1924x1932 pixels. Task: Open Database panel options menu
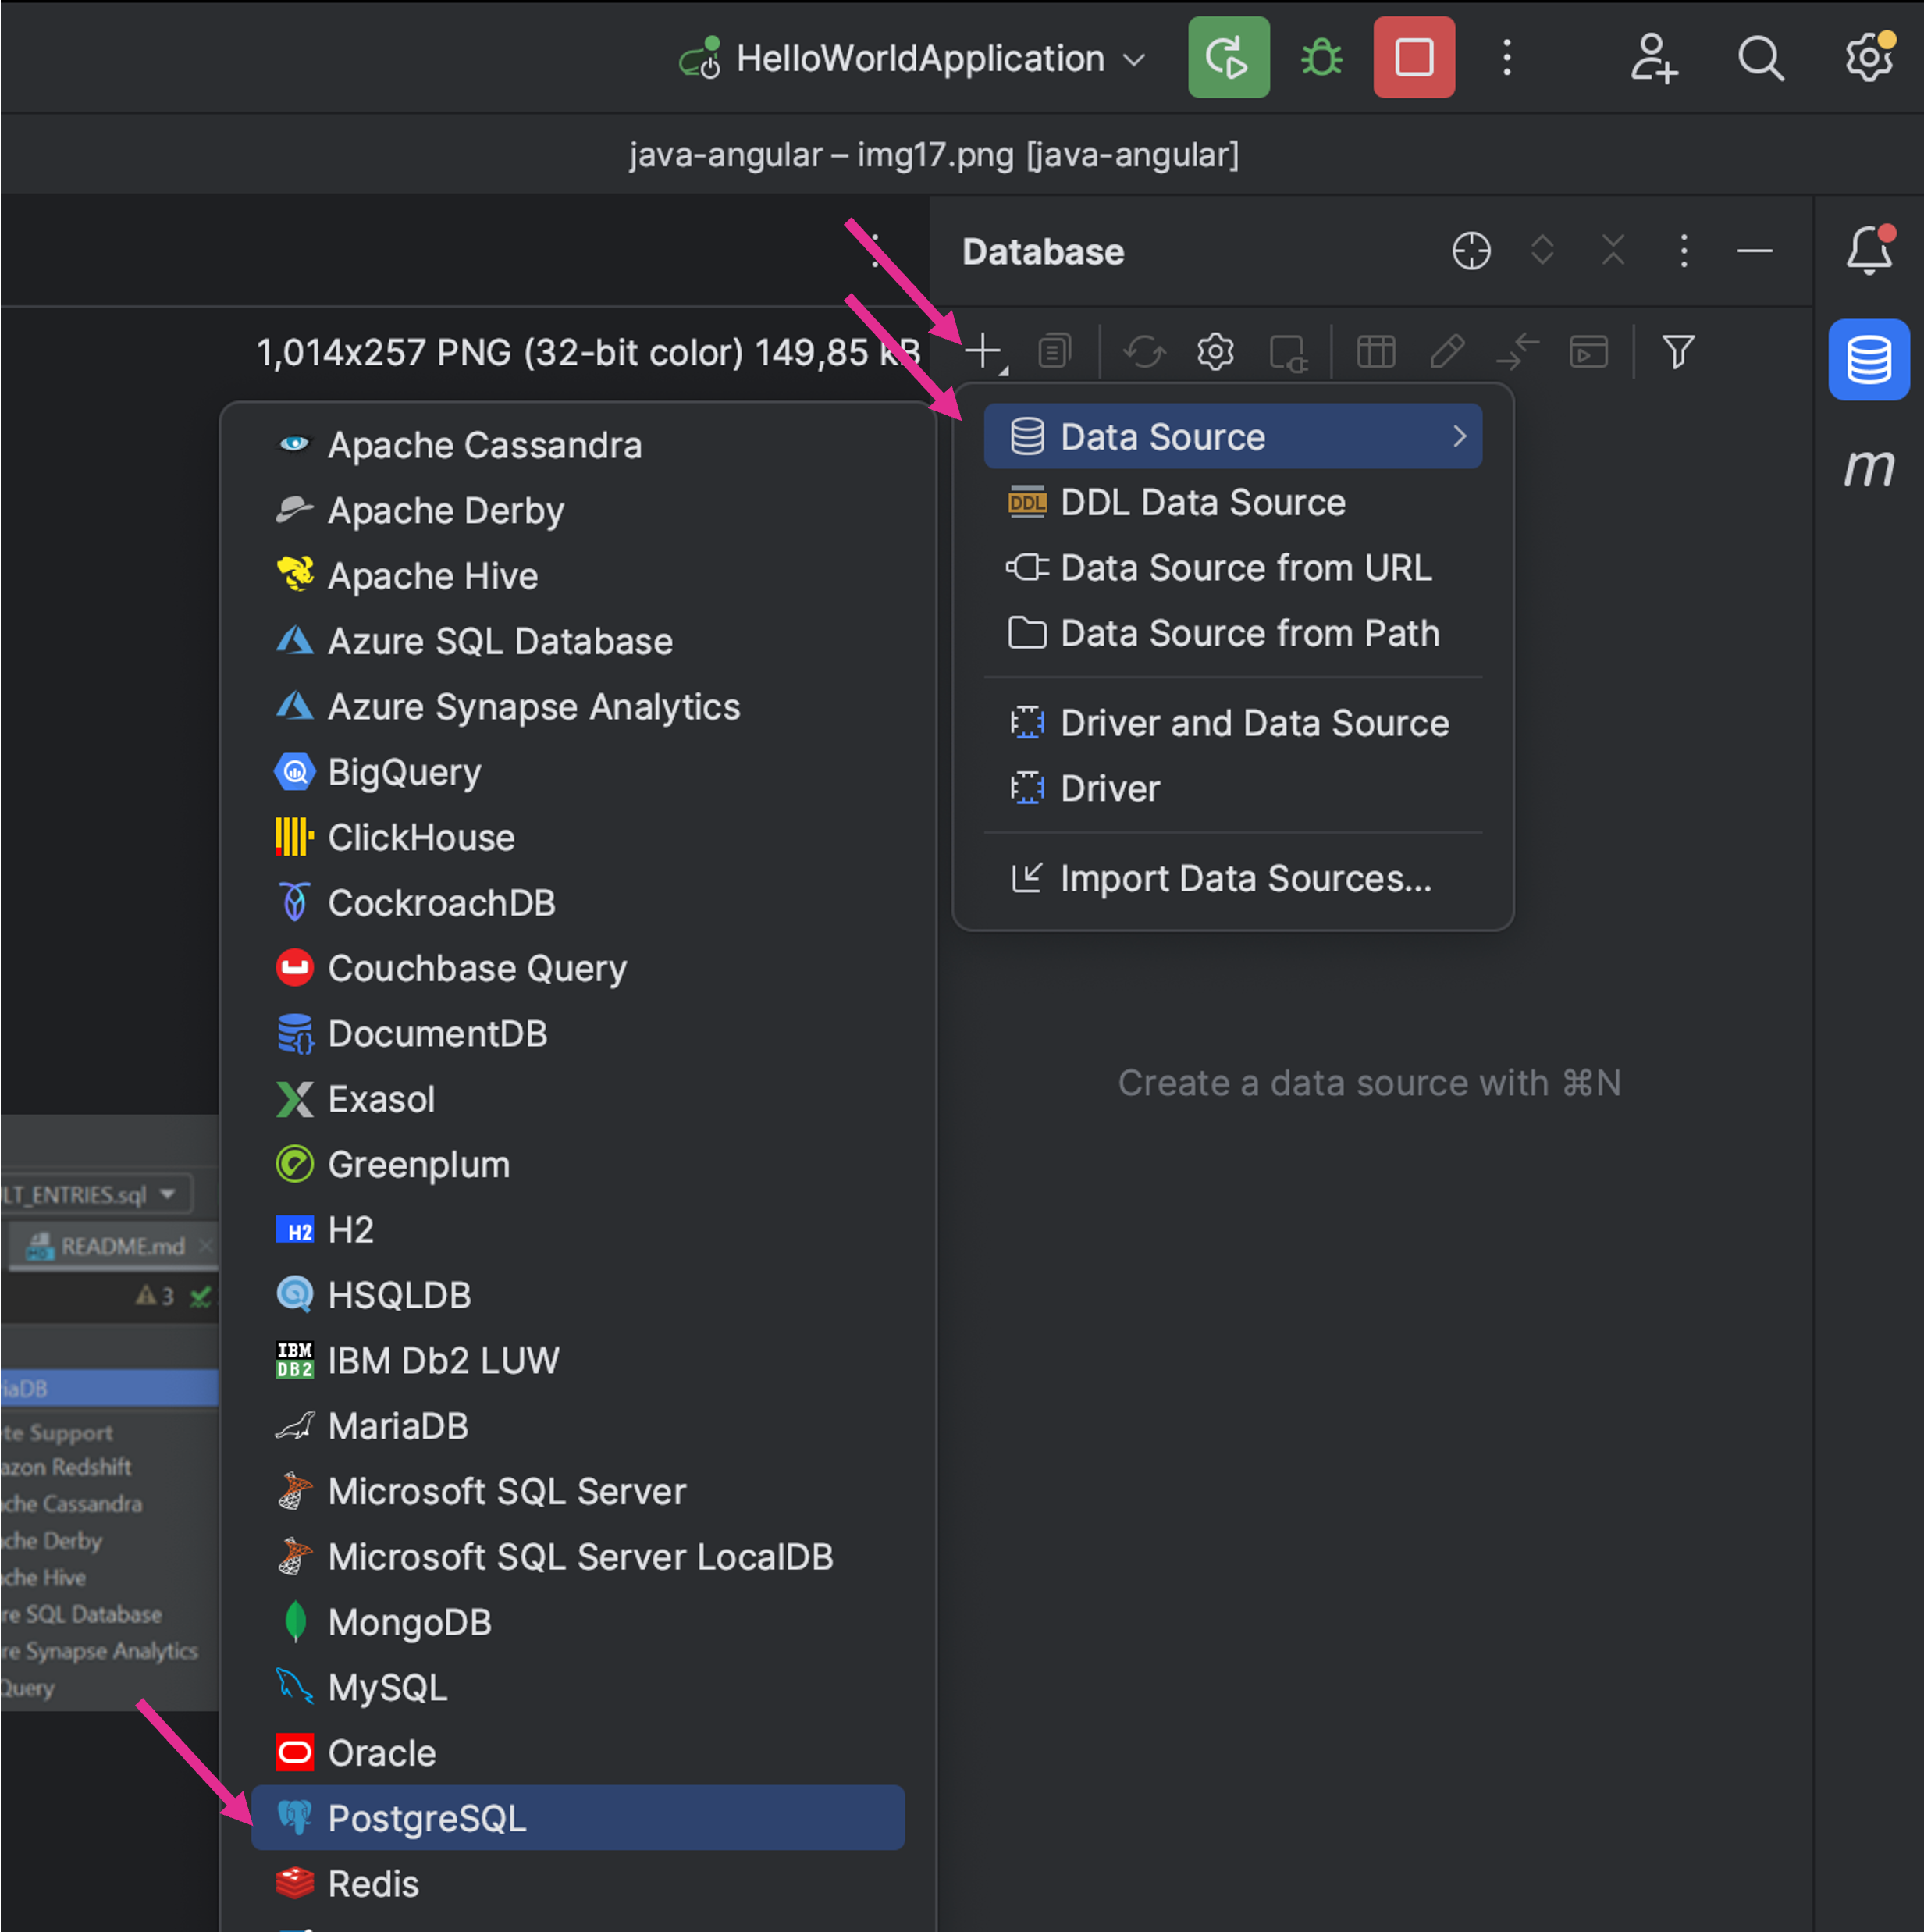pyautogui.click(x=1684, y=251)
